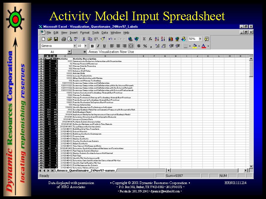Open the Format menu
This screenshot has width=266, height=199.
pyautogui.click(x=84, y=33)
